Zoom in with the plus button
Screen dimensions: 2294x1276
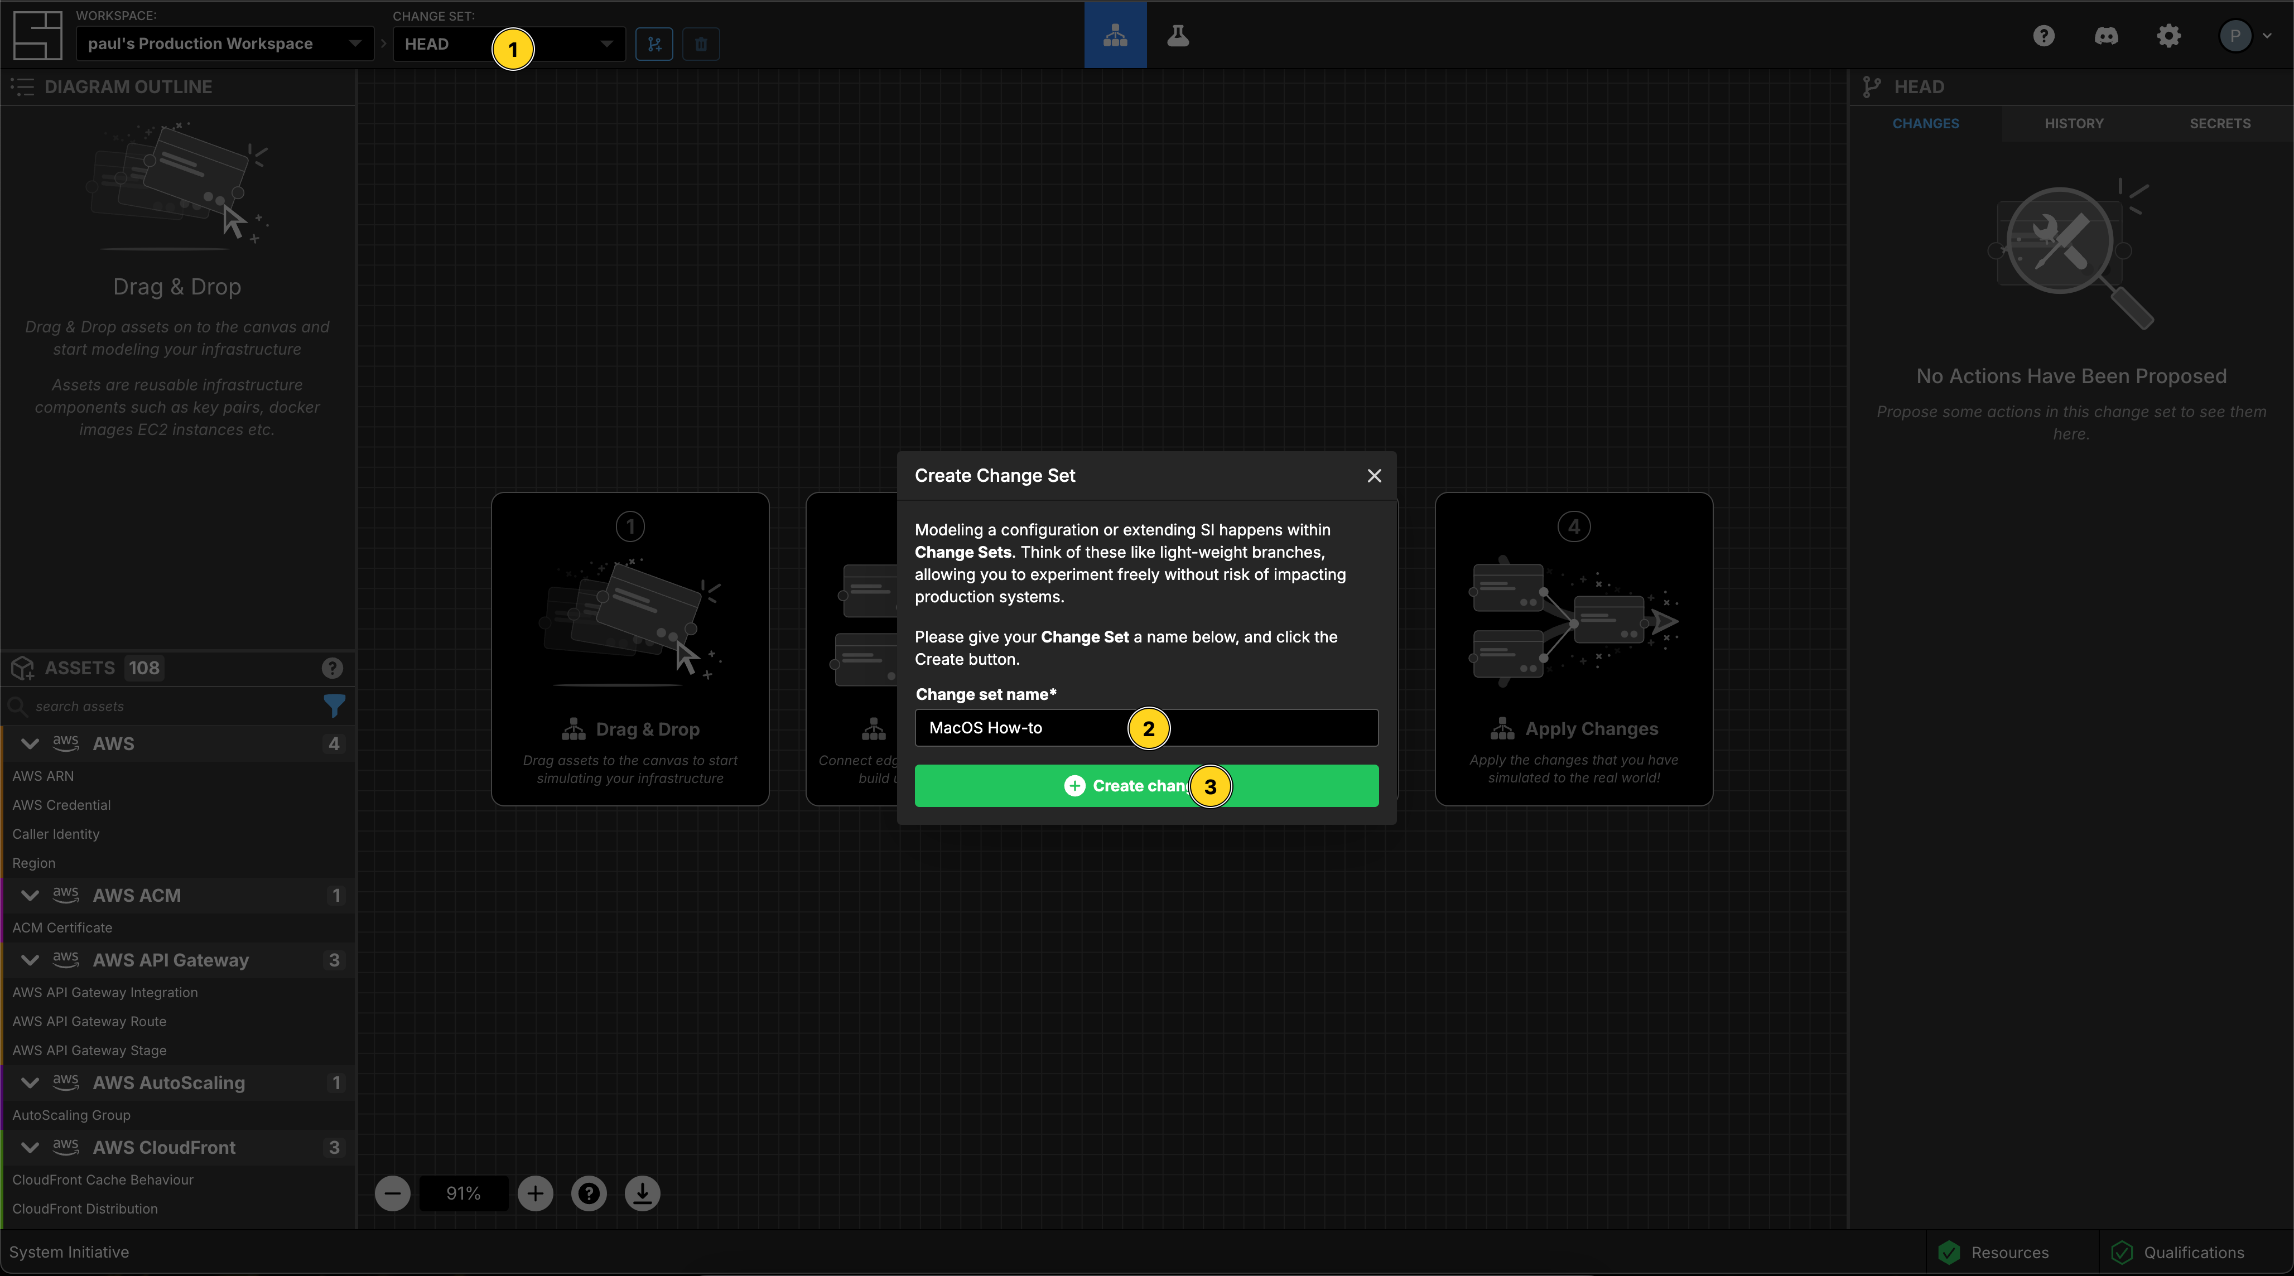tap(535, 1193)
